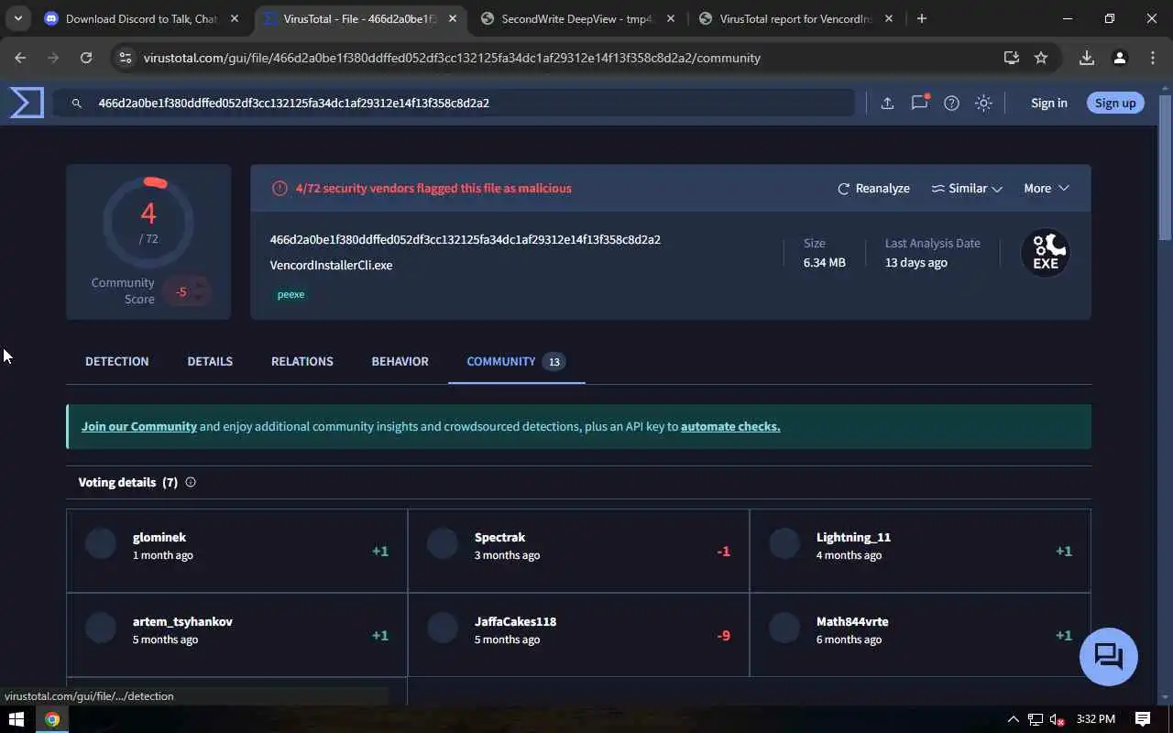
Task: Open the notifications chat icon with red dot
Action: tap(919, 103)
